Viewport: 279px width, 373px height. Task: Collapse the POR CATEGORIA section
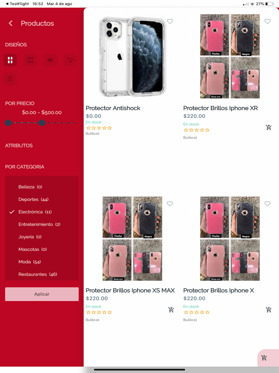[x=25, y=167]
